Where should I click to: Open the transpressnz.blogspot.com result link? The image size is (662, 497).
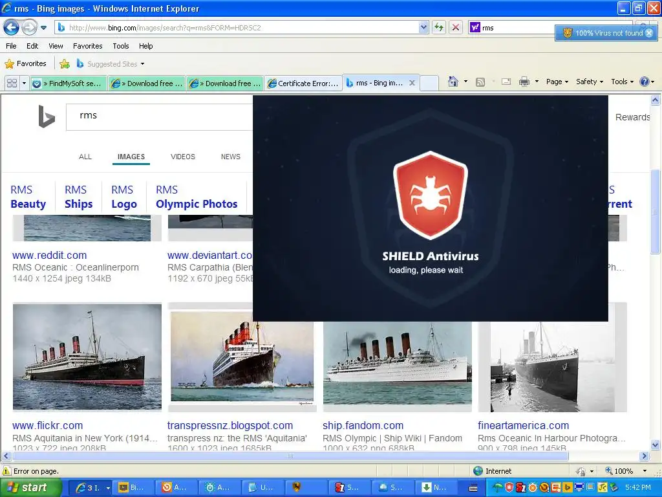tap(230, 426)
